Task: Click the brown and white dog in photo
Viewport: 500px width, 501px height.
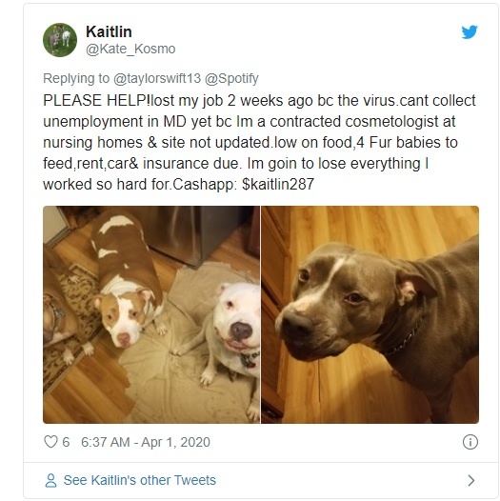Action: [128, 281]
